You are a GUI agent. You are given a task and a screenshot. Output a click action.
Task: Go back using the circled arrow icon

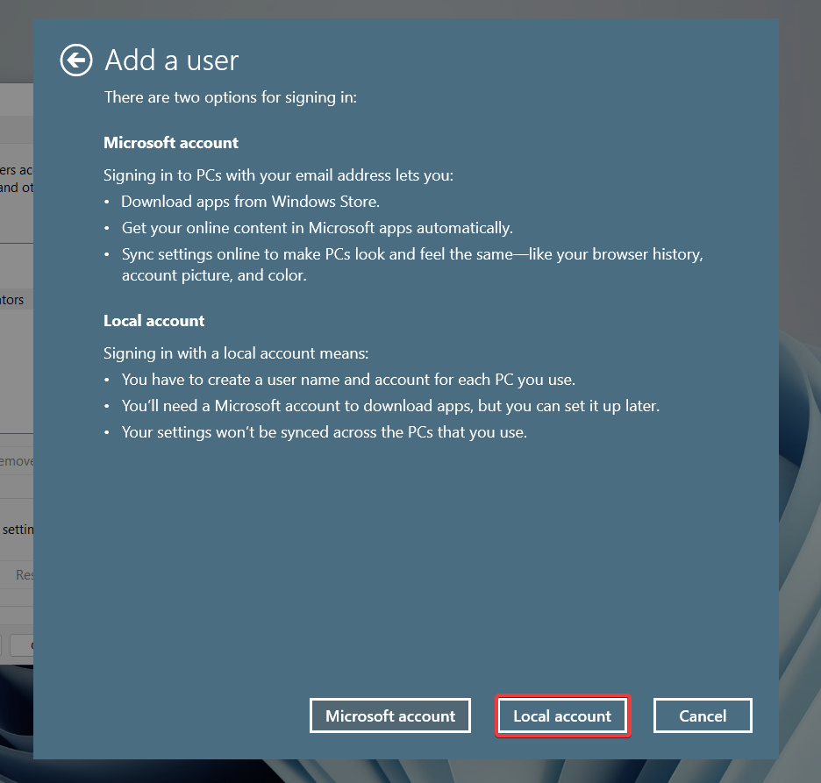[76, 61]
